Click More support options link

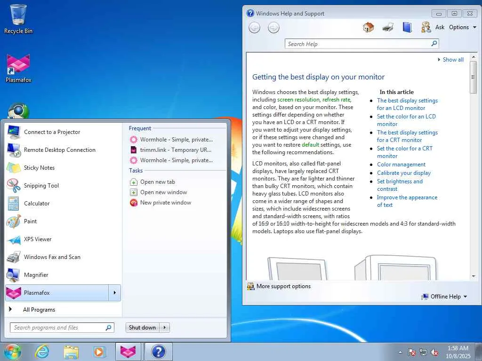coord(283,286)
